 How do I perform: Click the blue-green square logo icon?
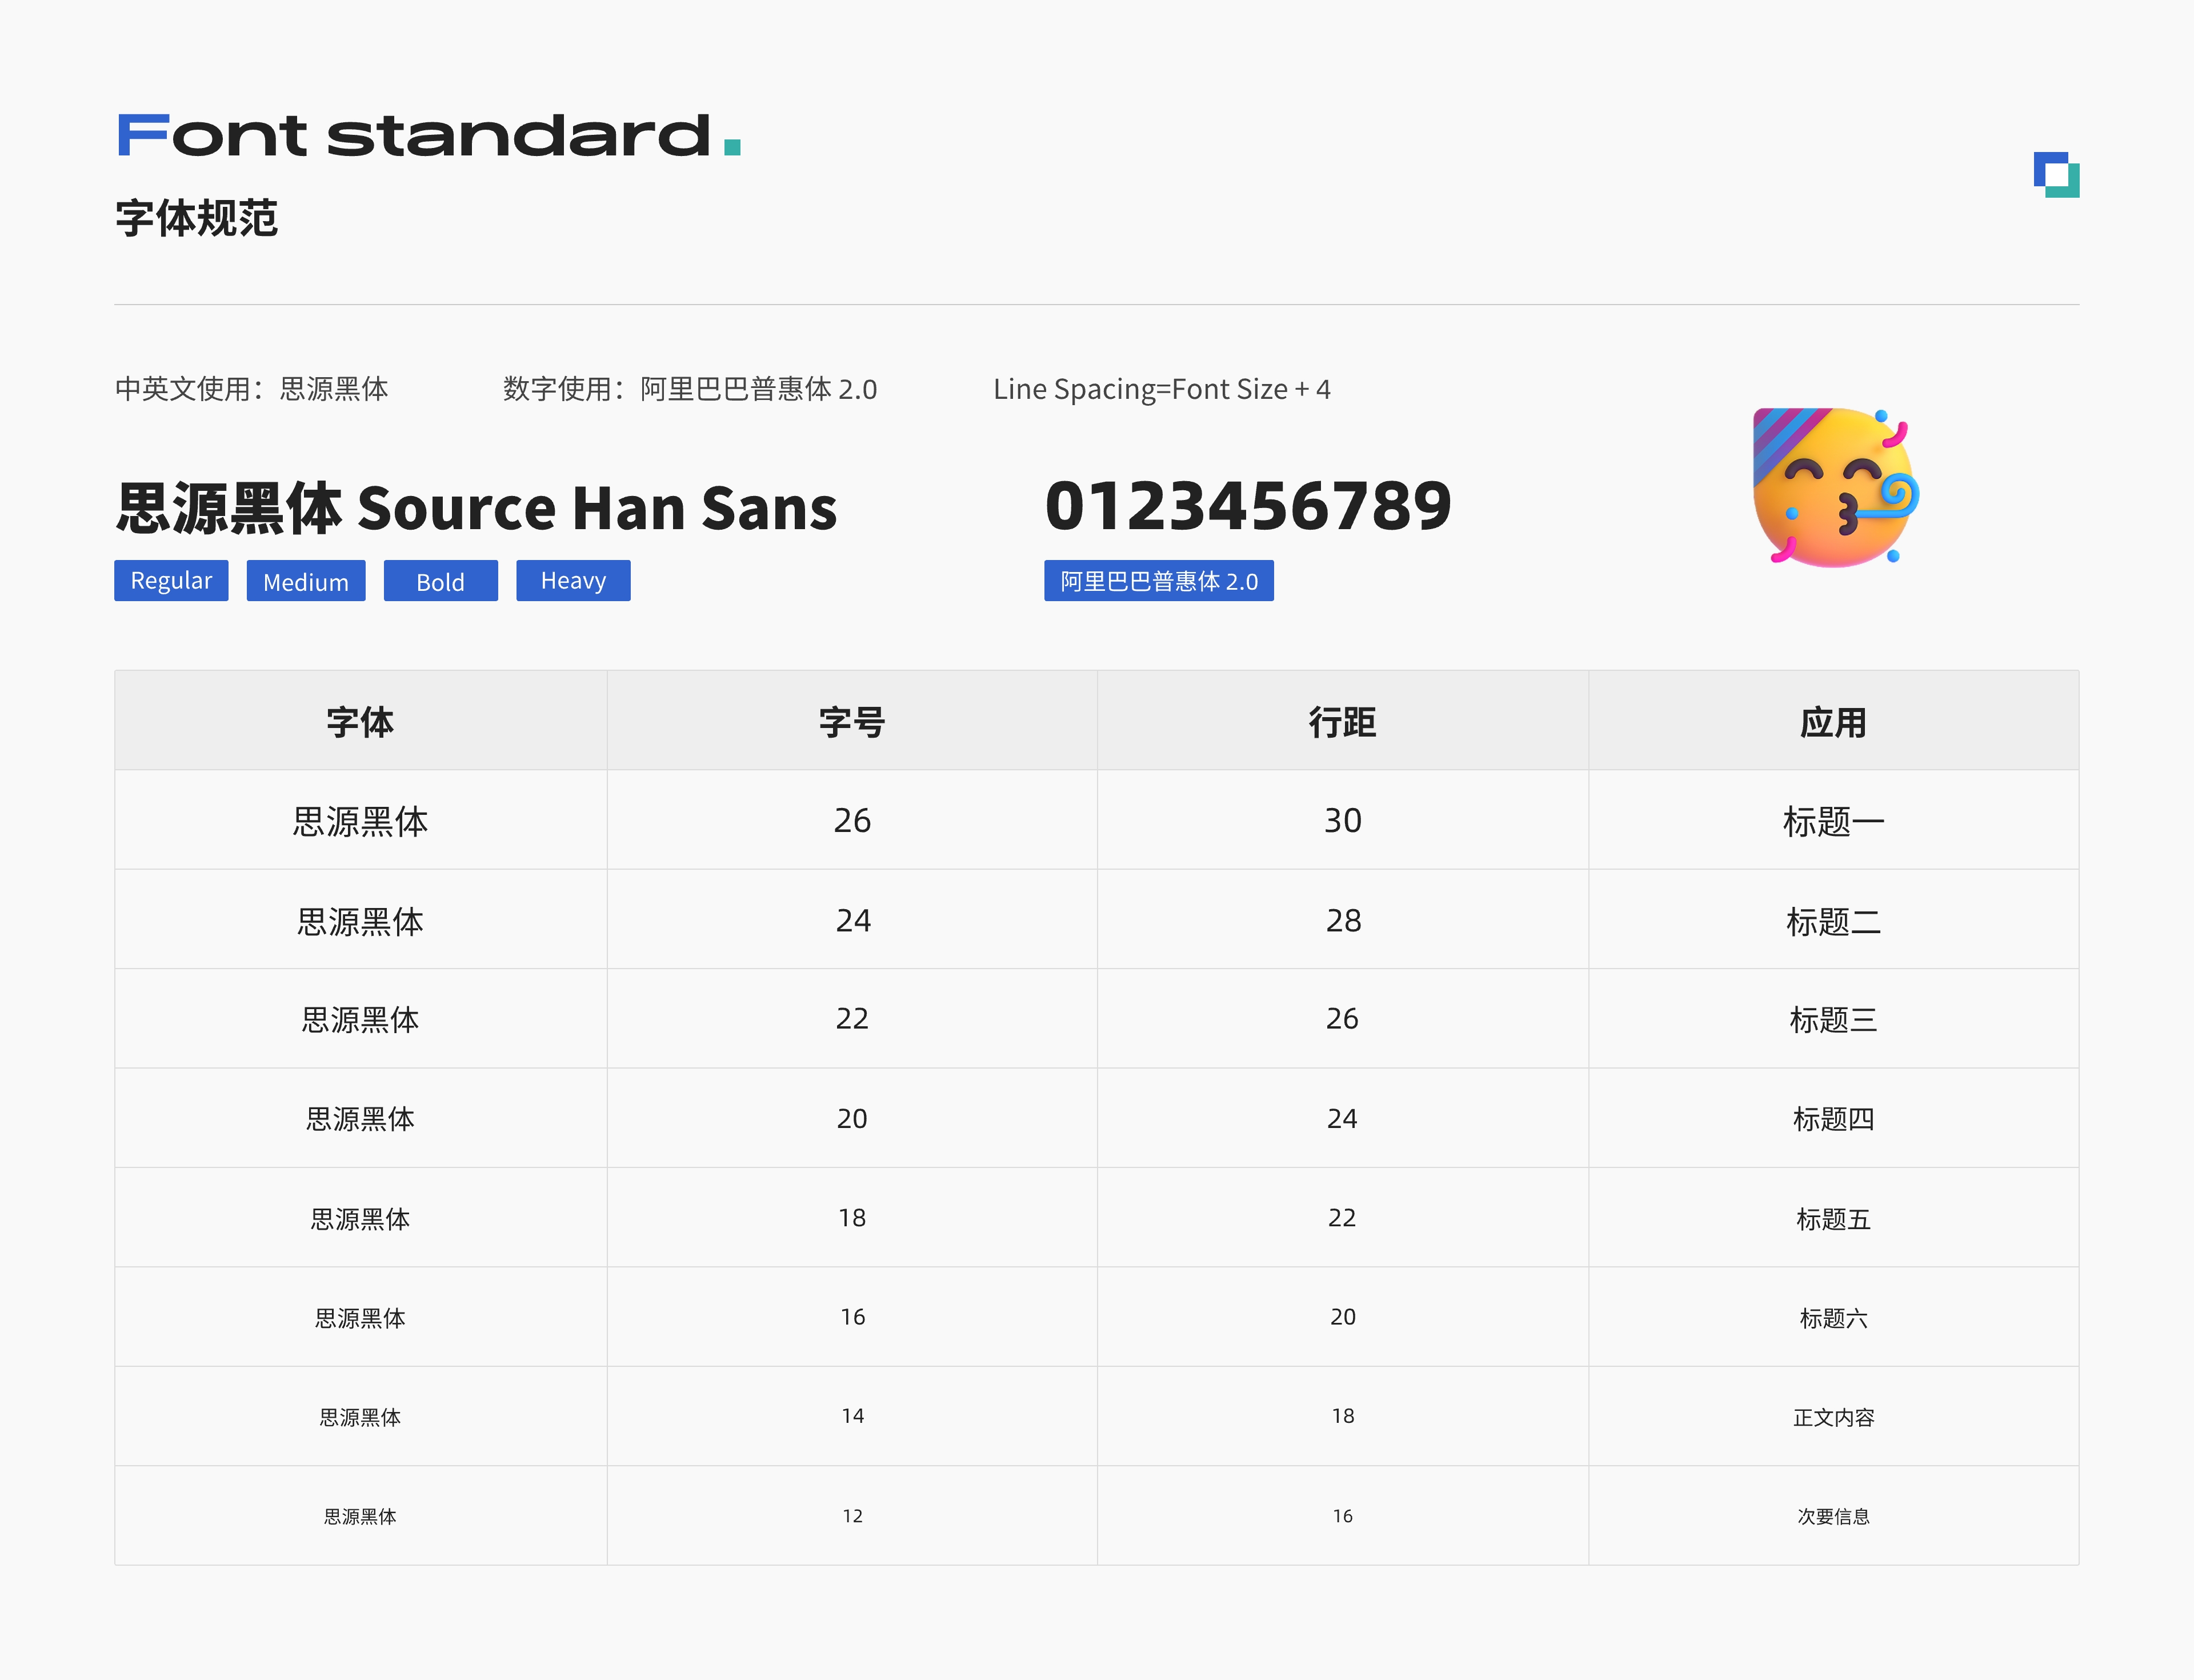tap(2056, 175)
